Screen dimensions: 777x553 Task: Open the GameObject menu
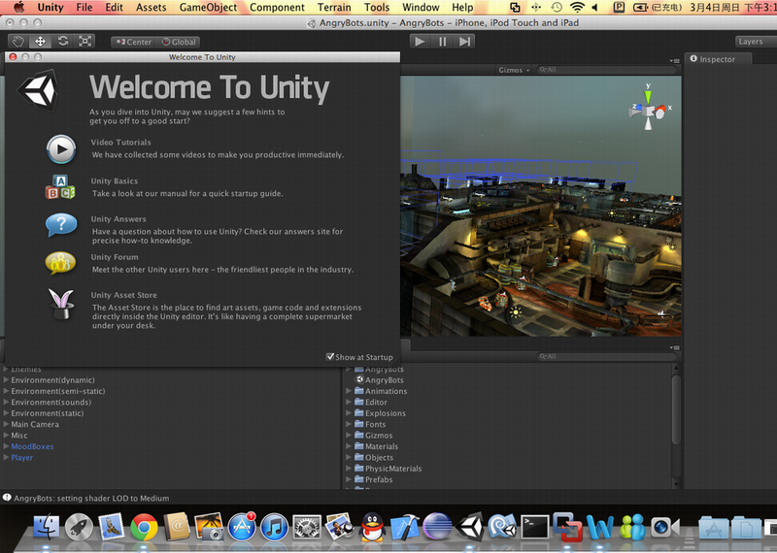208,8
